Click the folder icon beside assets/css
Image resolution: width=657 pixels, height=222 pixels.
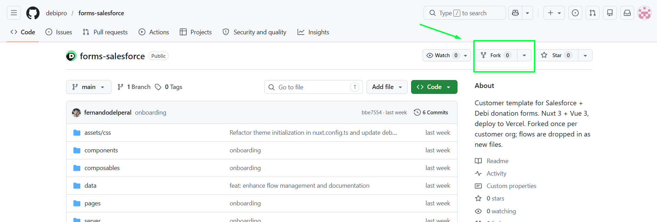77,133
